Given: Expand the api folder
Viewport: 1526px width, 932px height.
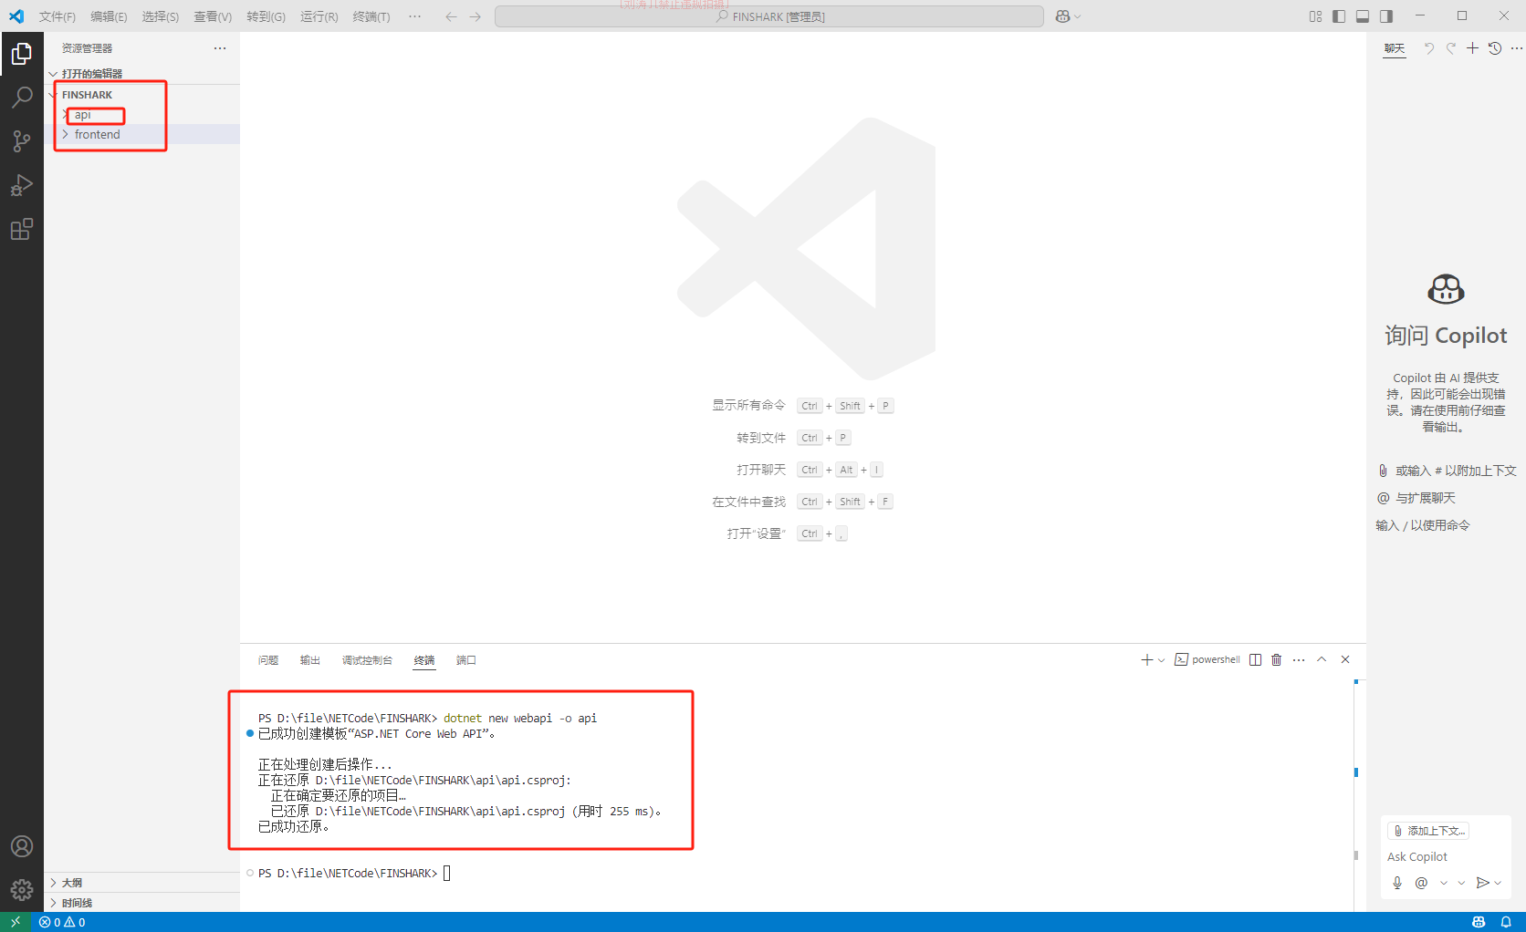Looking at the screenshot, I should pos(142,115).
